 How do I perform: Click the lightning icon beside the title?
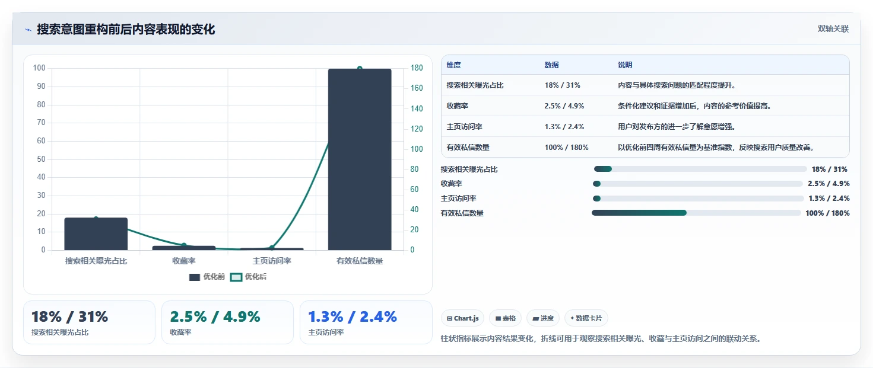point(28,30)
